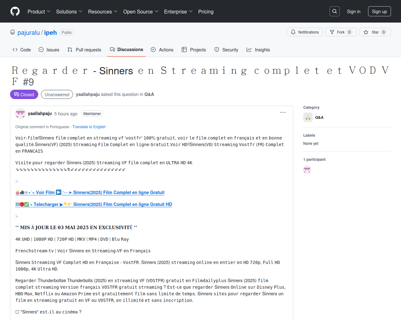Viewport: 401px width, 321px height.
Task: Click the fork count 0
Action: click(350, 32)
